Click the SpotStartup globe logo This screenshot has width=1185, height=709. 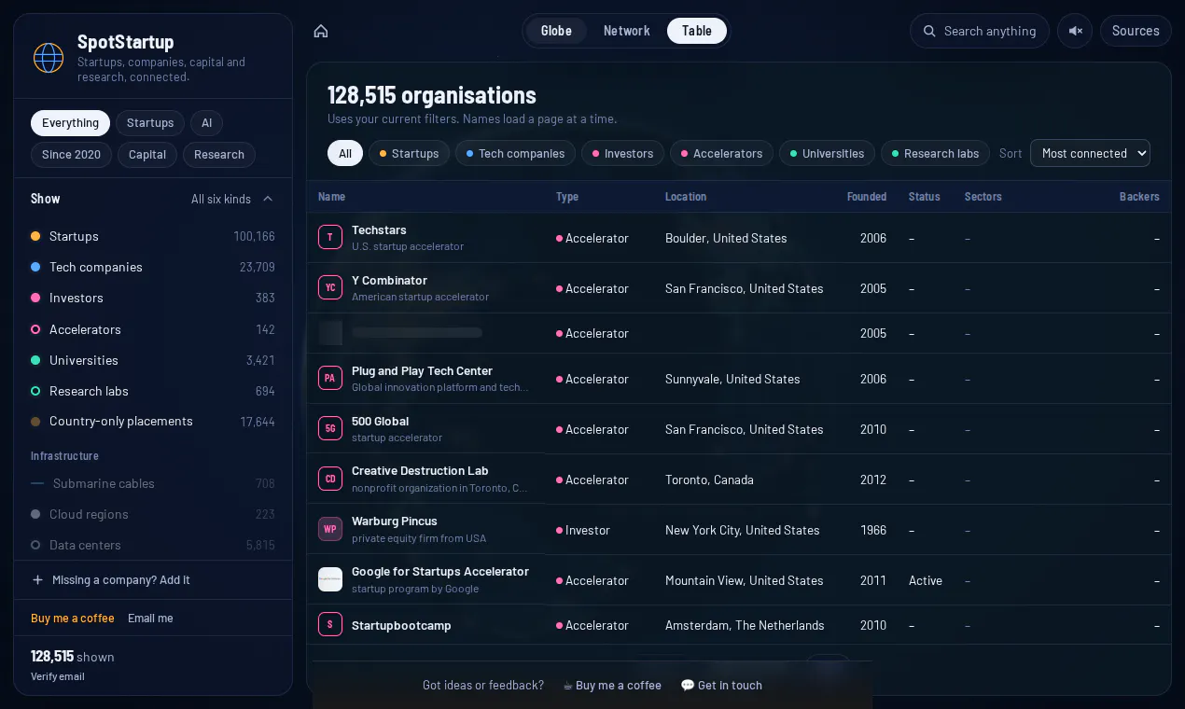coord(49,58)
